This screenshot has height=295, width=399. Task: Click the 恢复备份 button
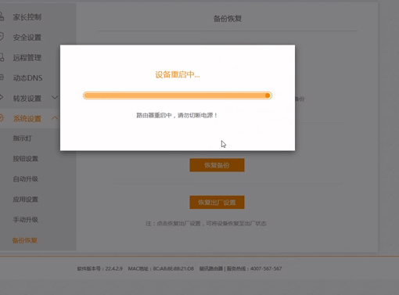(217, 165)
